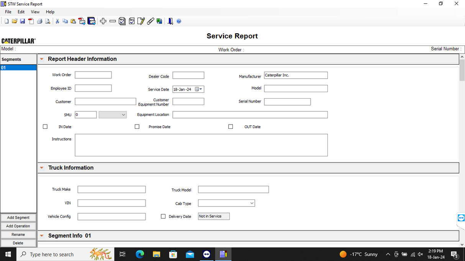Viewport: 465px width, 261px height.
Task: Click the plus Add icon in toolbar
Action: 103,21
